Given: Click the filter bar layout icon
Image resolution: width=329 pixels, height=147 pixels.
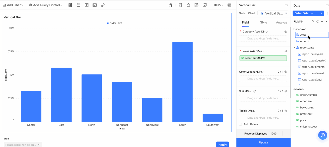Looking at the screenshot, I should point(70,5).
